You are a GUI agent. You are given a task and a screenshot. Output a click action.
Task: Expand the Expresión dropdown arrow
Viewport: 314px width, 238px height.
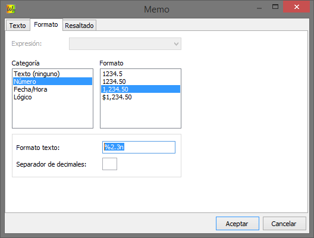(x=176, y=43)
